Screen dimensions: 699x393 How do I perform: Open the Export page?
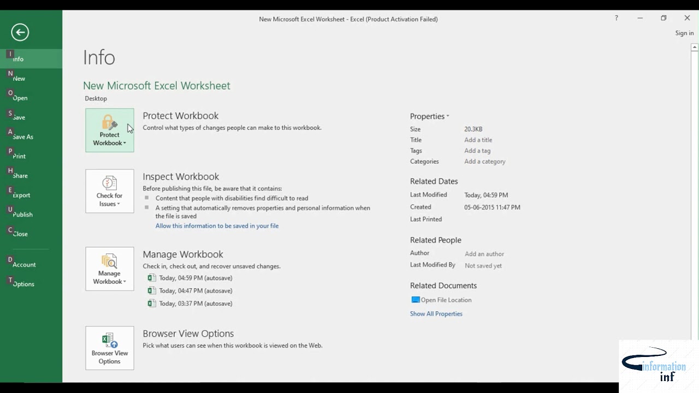point(31,195)
